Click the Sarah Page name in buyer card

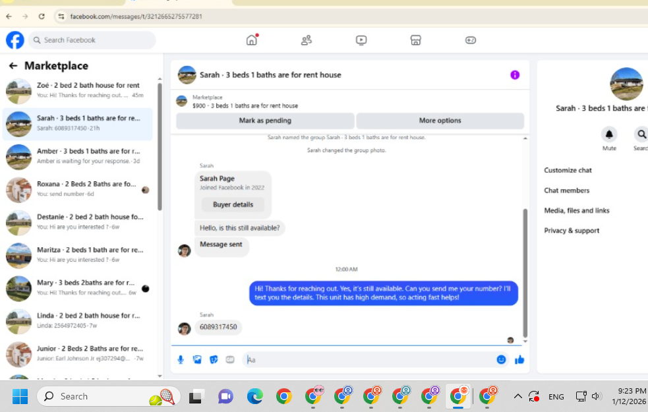click(217, 179)
